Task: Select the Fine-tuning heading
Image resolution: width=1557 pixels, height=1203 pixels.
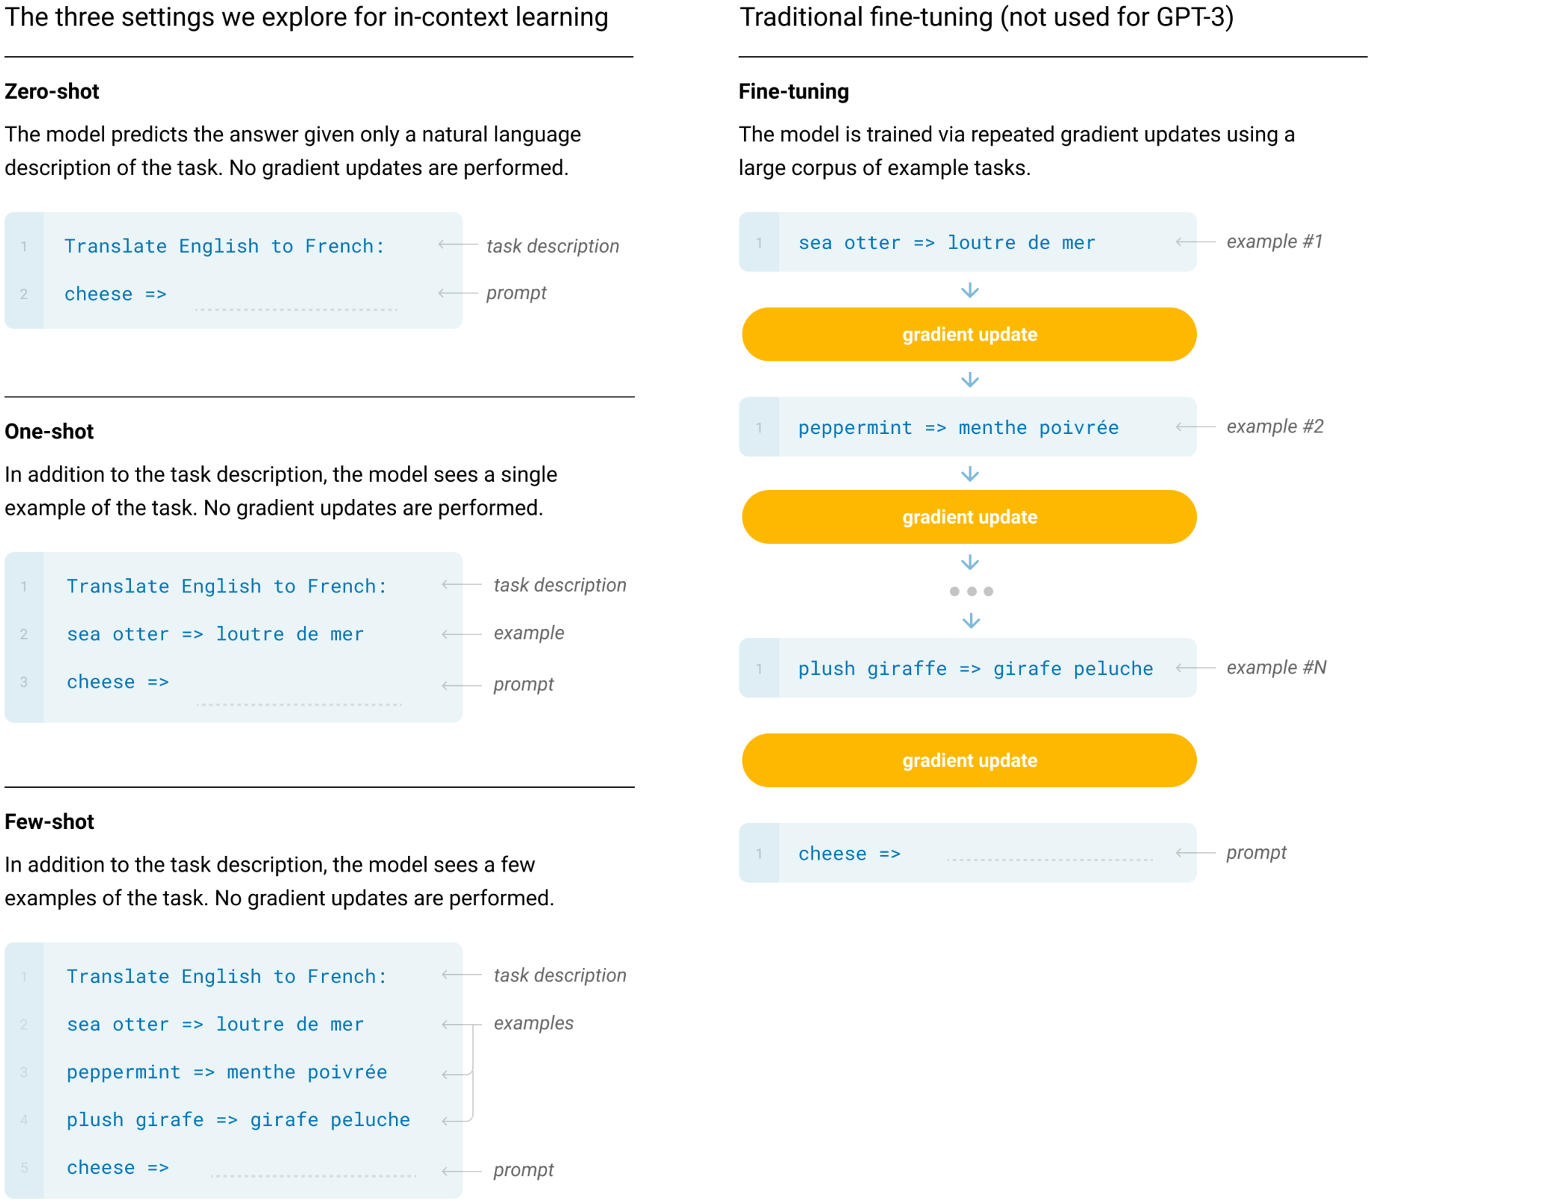Action: pos(793,91)
